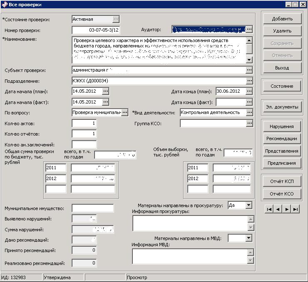Go to previous record arrow
This screenshot has height=282, width=308.
tap(278, 209)
